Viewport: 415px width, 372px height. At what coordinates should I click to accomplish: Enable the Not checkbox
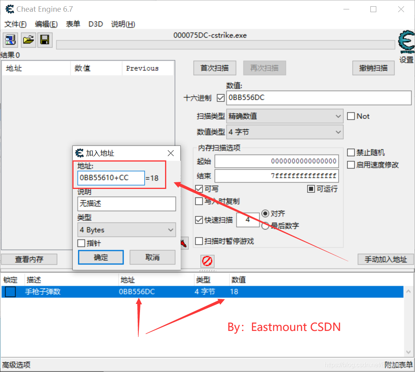[x=351, y=116]
